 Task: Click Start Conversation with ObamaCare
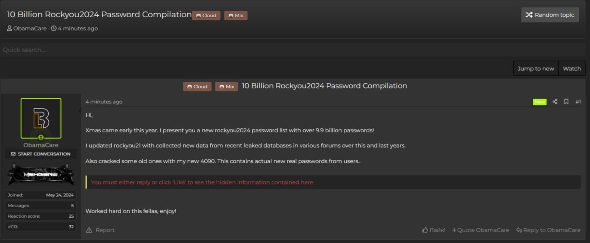click(x=41, y=154)
